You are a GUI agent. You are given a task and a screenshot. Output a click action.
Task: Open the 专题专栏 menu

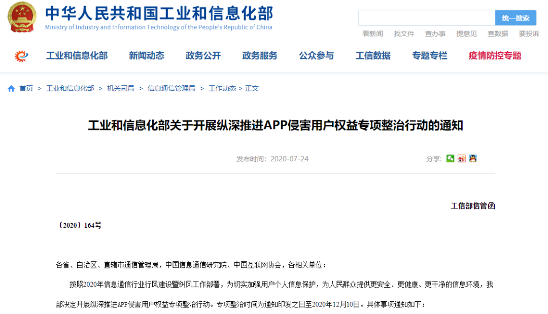coord(429,56)
